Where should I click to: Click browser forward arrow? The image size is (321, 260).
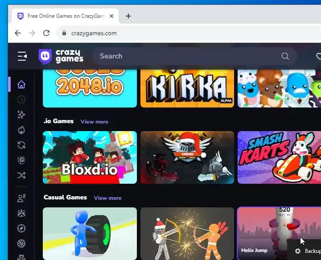pos(32,33)
